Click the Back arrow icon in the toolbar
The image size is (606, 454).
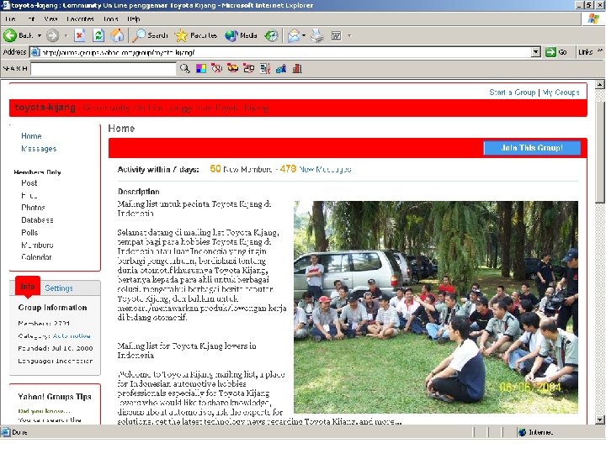coord(10,35)
